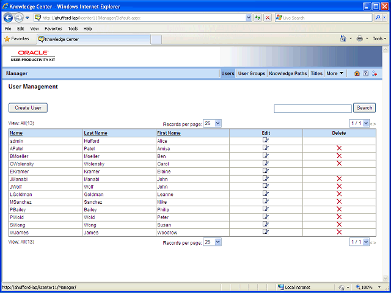
Task: Delete the APatel user
Action: coord(339,148)
